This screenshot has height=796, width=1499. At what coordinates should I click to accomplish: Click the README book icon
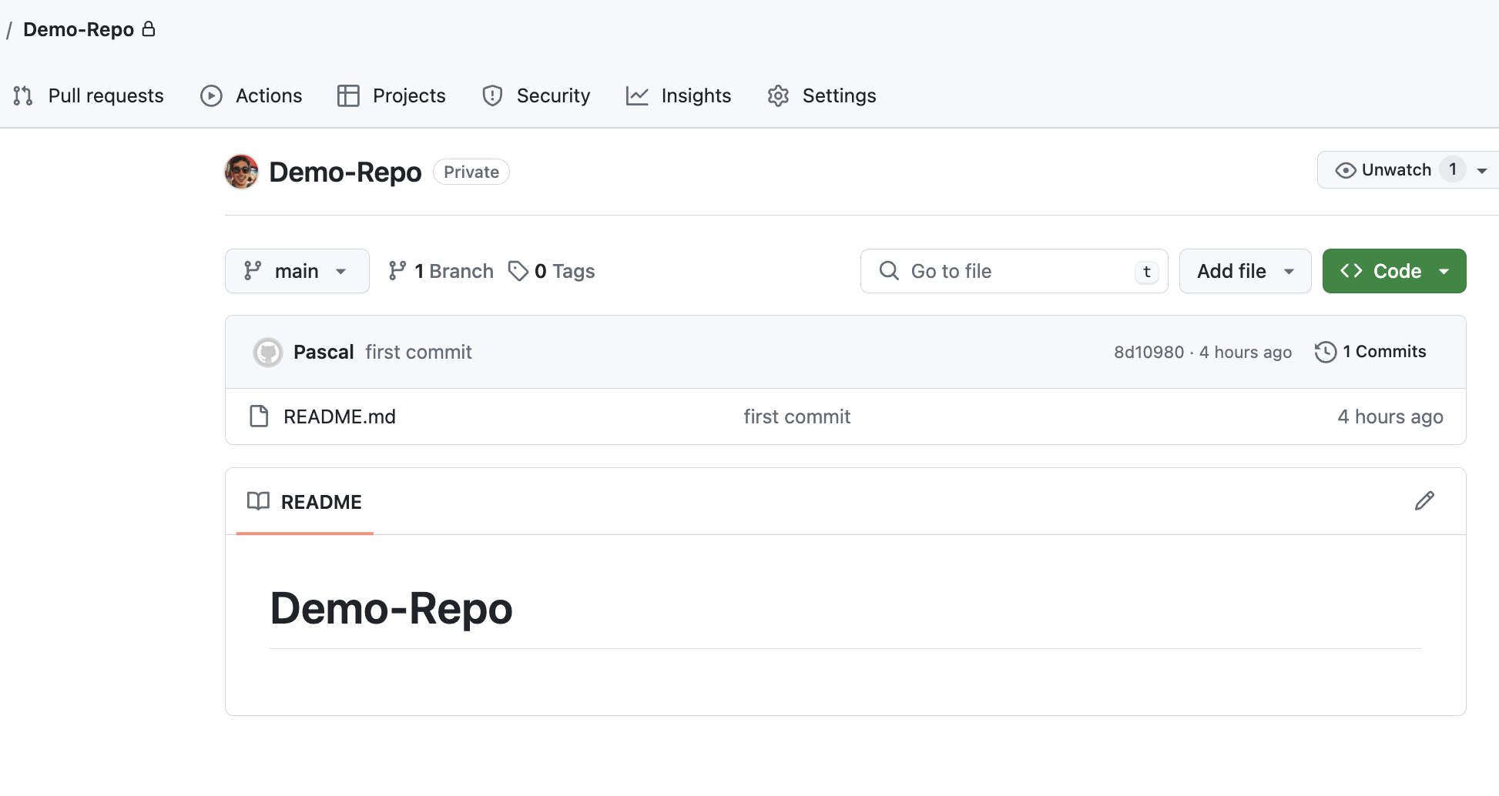pos(258,501)
